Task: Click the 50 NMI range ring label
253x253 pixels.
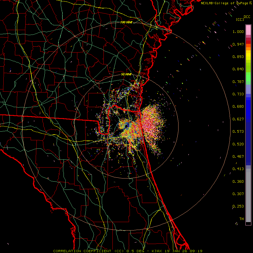Action: pyautogui.click(x=126, y=74)
